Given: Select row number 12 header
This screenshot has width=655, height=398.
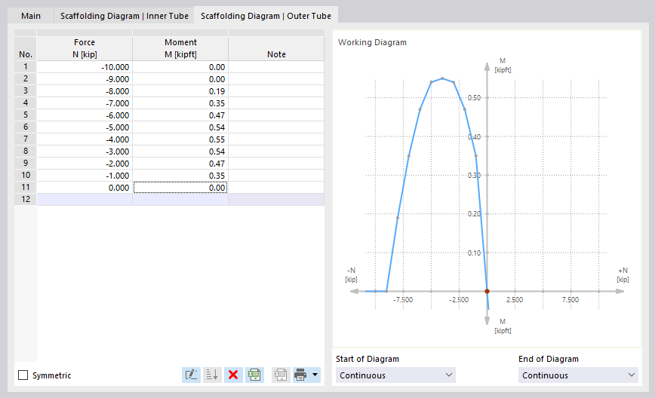Looking at the screenshot, I should pyautogui.click(x=26, y=200).
